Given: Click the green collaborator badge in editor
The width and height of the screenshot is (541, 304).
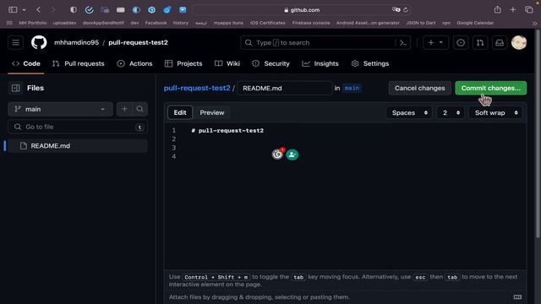Looking at the screenshot, I should [292, 155].
